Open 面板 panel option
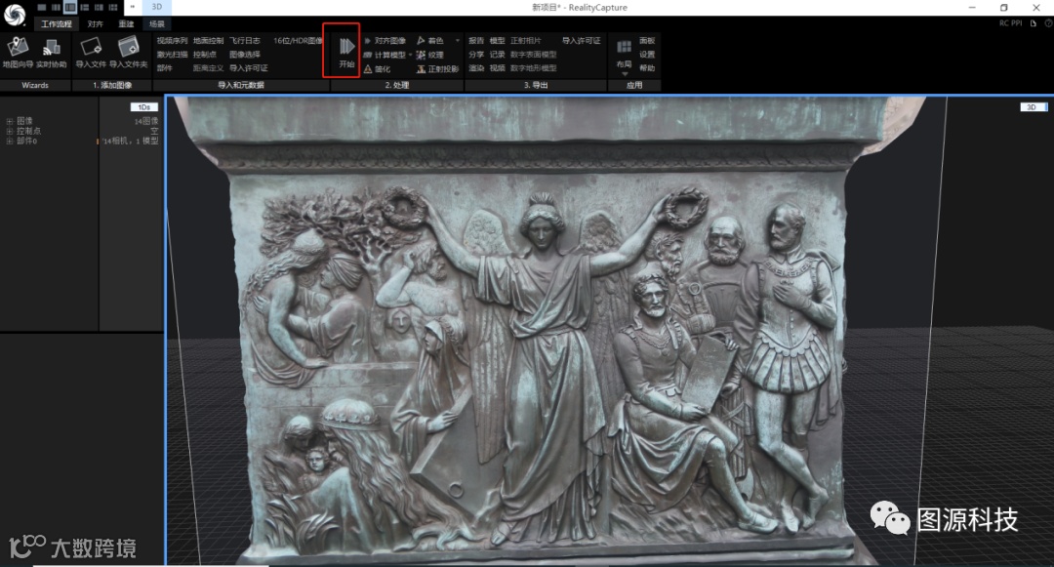Image resolution: width=1054 pixels, height=567 pixels. [647, 41]
